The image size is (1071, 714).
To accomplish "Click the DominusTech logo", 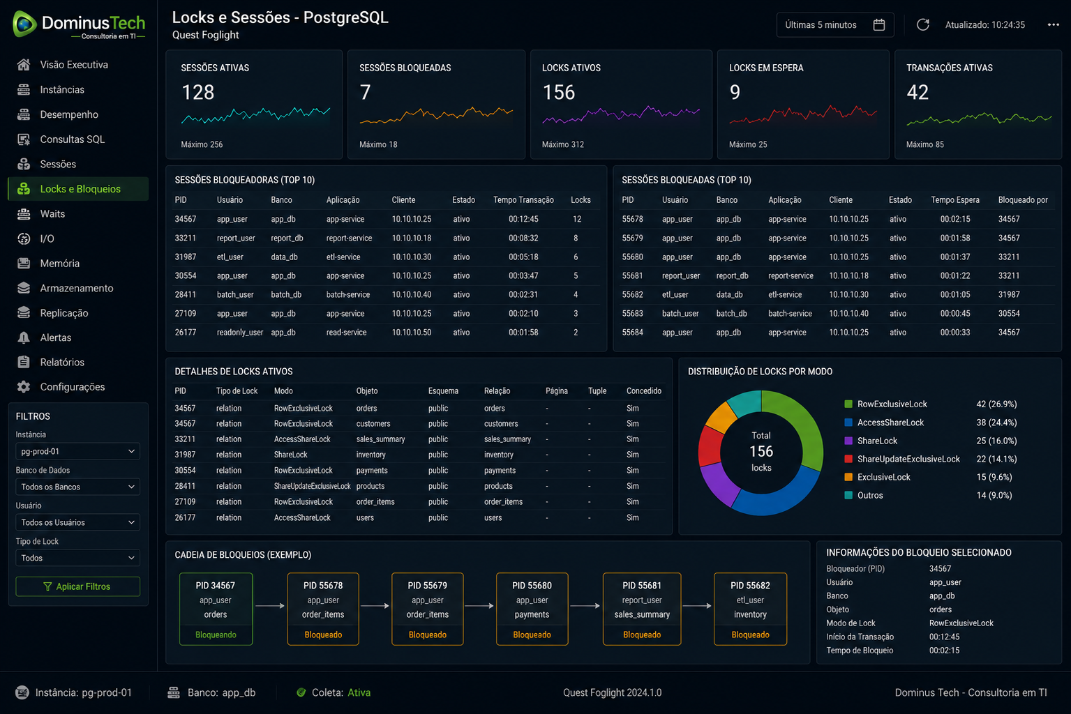I will coord(79,25).
